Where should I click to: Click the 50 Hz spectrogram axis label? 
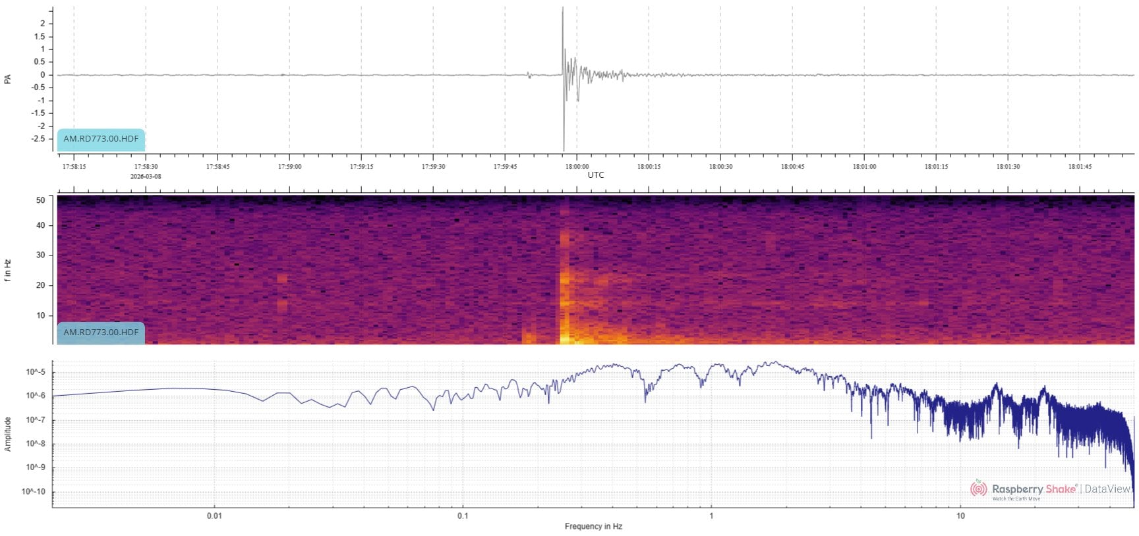[x=41, y=200]
